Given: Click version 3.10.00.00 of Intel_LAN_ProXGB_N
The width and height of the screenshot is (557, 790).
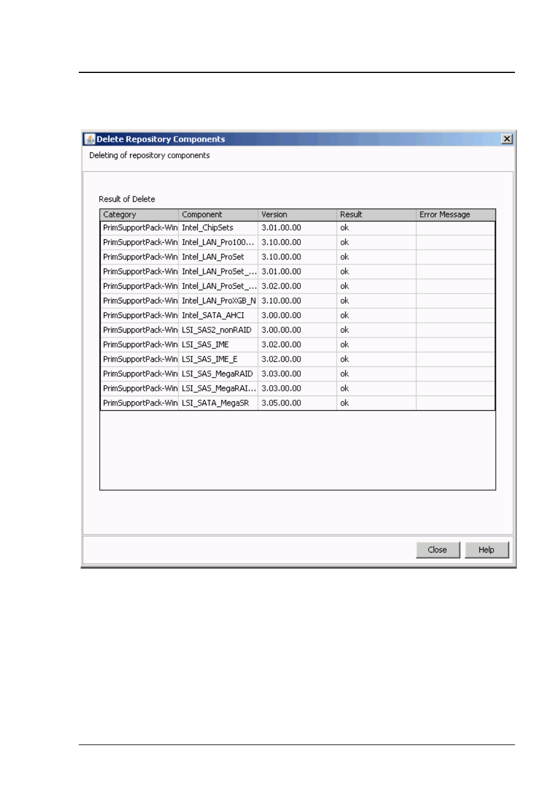Looking at the screenshot, I should coord(297,300).
